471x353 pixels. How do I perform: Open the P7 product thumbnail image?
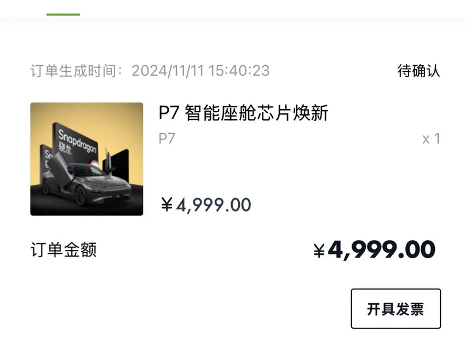click(x=87, y=159)
